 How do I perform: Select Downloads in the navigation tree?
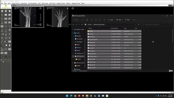point(79,42)
